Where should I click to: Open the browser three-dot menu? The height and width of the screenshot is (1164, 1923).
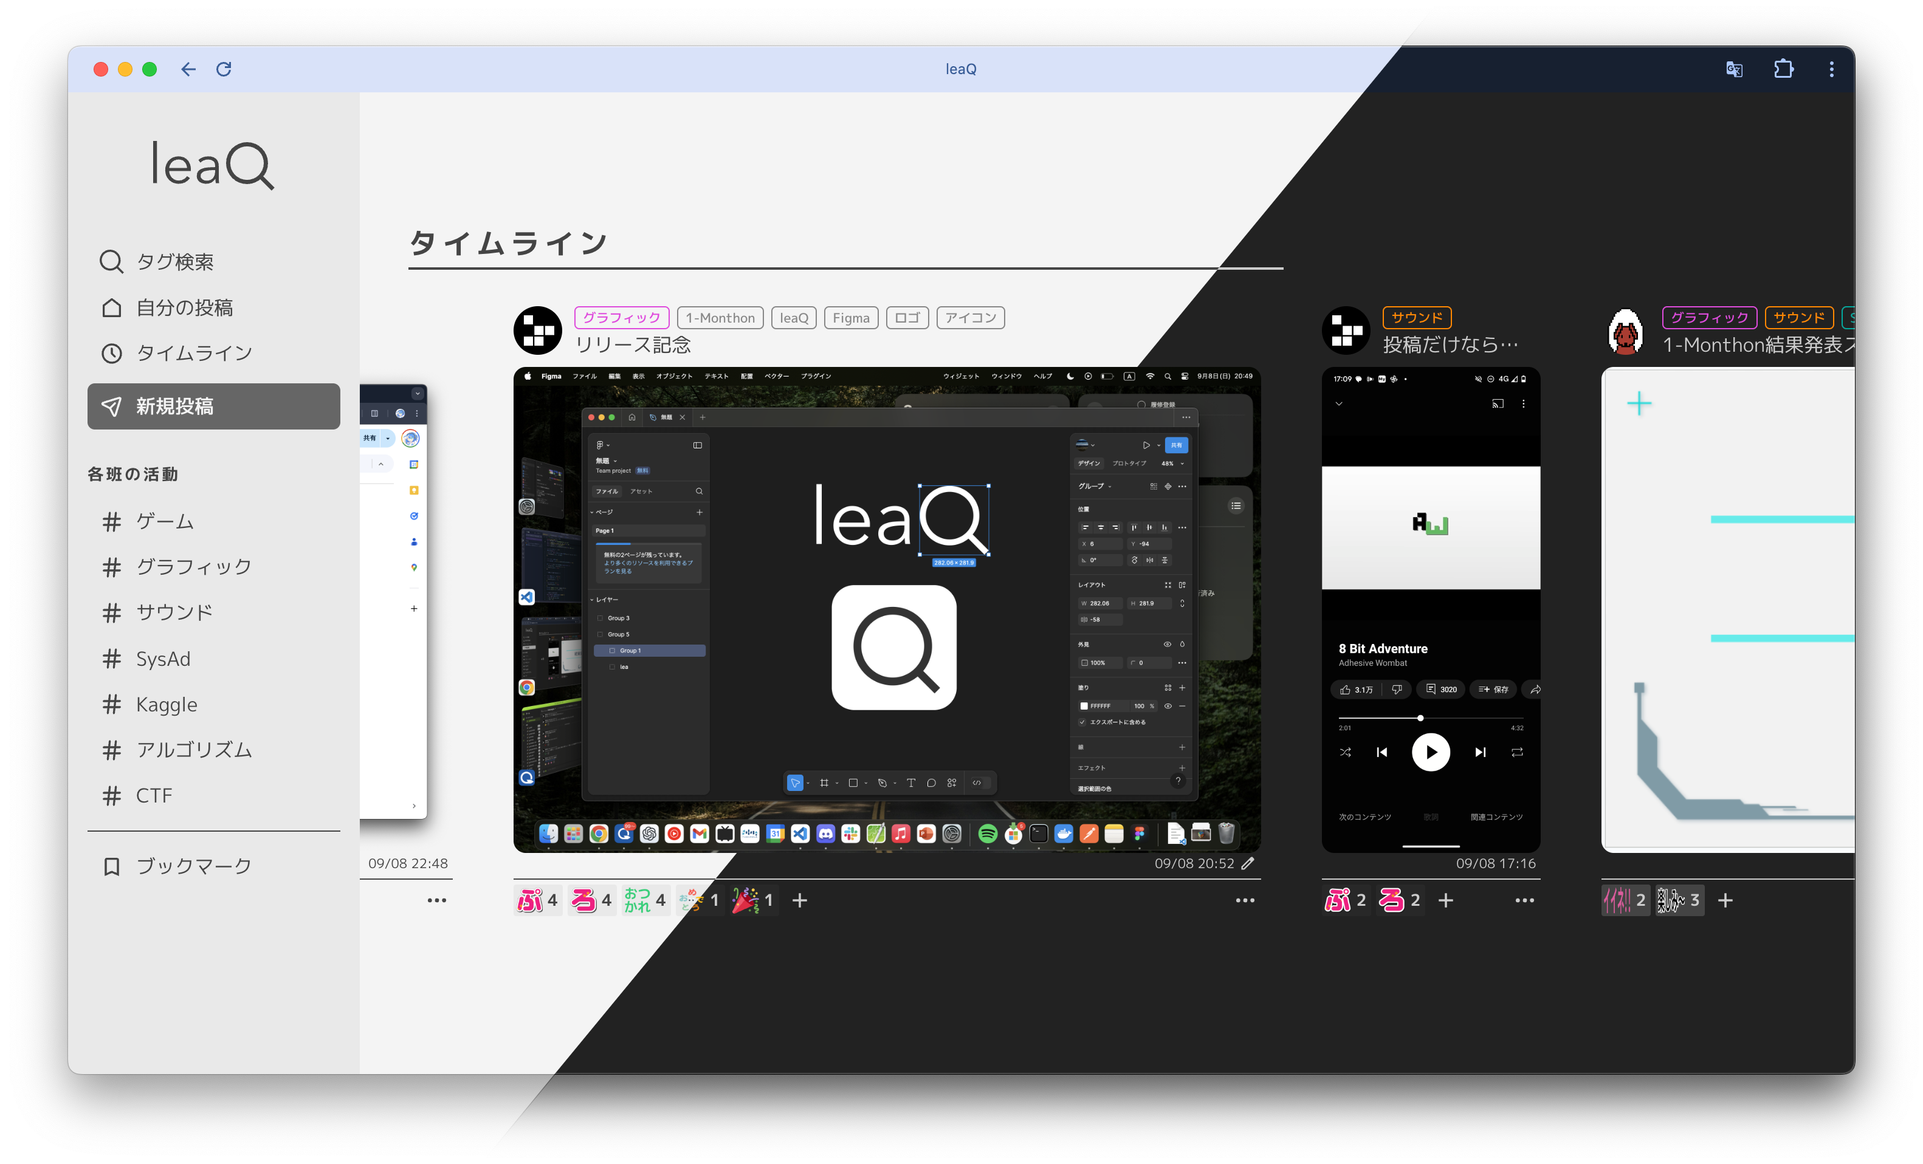(1832, 69)
